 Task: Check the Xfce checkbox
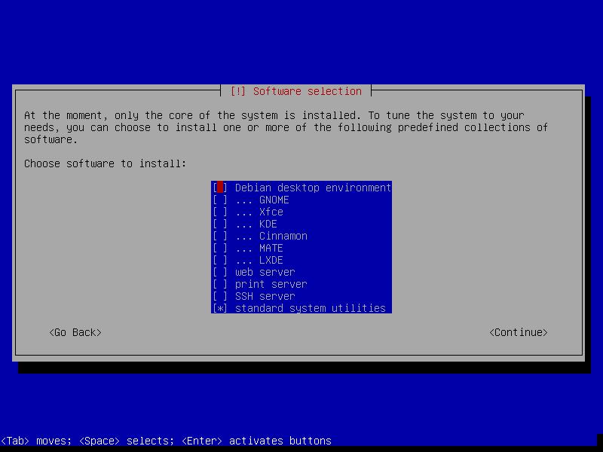220,212
